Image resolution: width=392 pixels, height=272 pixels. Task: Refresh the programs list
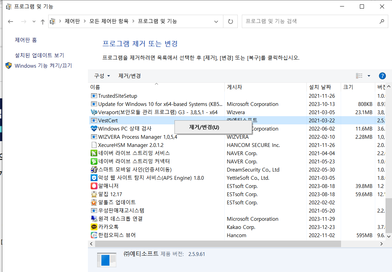click(x=231, y=22)
